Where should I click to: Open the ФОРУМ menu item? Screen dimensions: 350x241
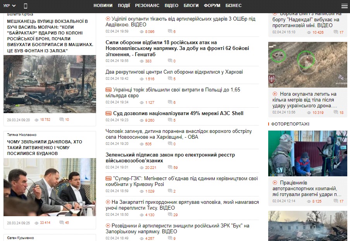pyautogui.click(x=212, y=5)
